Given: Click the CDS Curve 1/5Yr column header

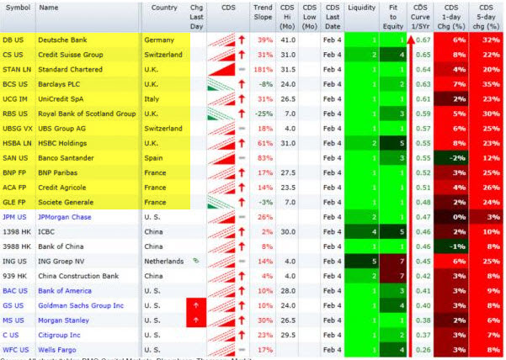Looking at the screenshot, I should pyautogui.click(x=420, y=17).
